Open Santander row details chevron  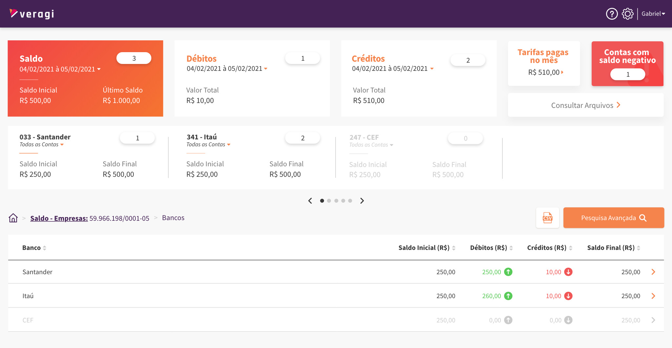coord(653,272)
